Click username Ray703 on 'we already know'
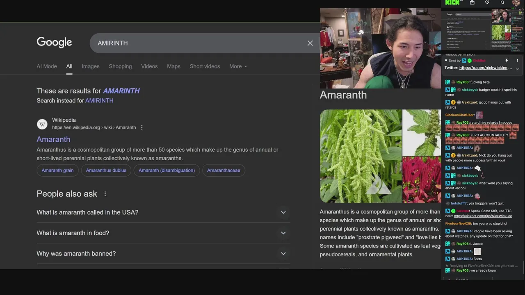 pos(463,270)
